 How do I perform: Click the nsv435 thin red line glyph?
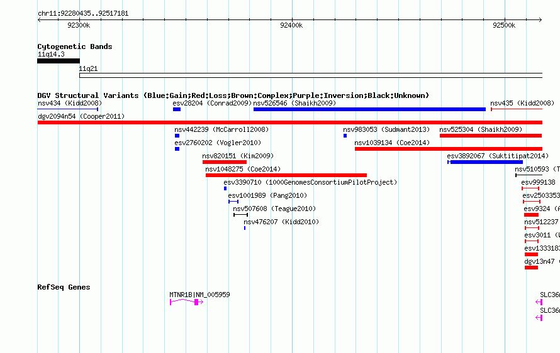click(517, 109)
